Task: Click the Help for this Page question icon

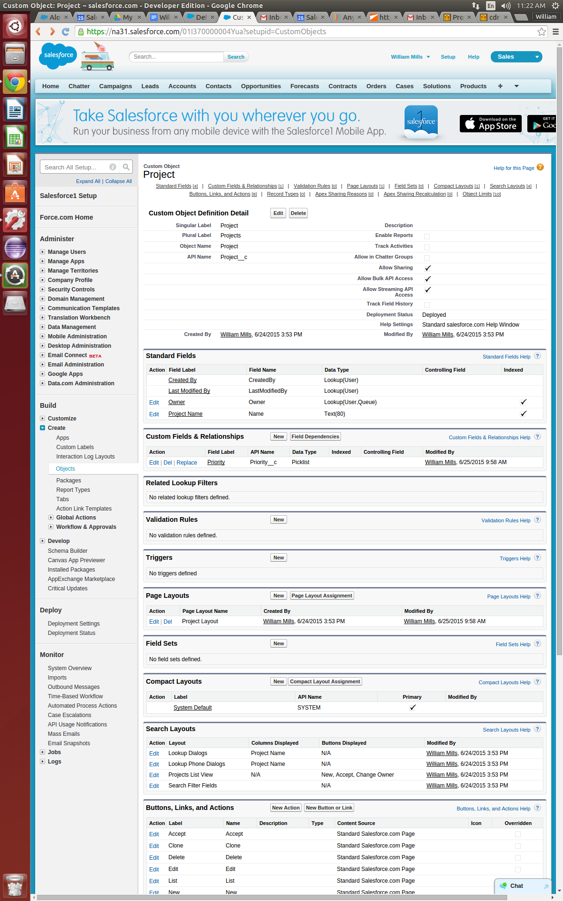Action: coord(540,168)
